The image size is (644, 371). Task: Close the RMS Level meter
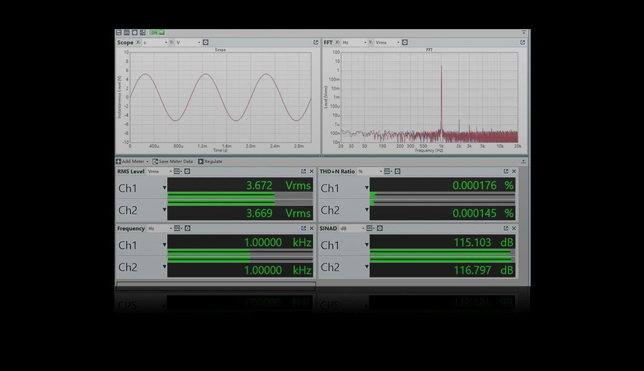coord(311,171)
